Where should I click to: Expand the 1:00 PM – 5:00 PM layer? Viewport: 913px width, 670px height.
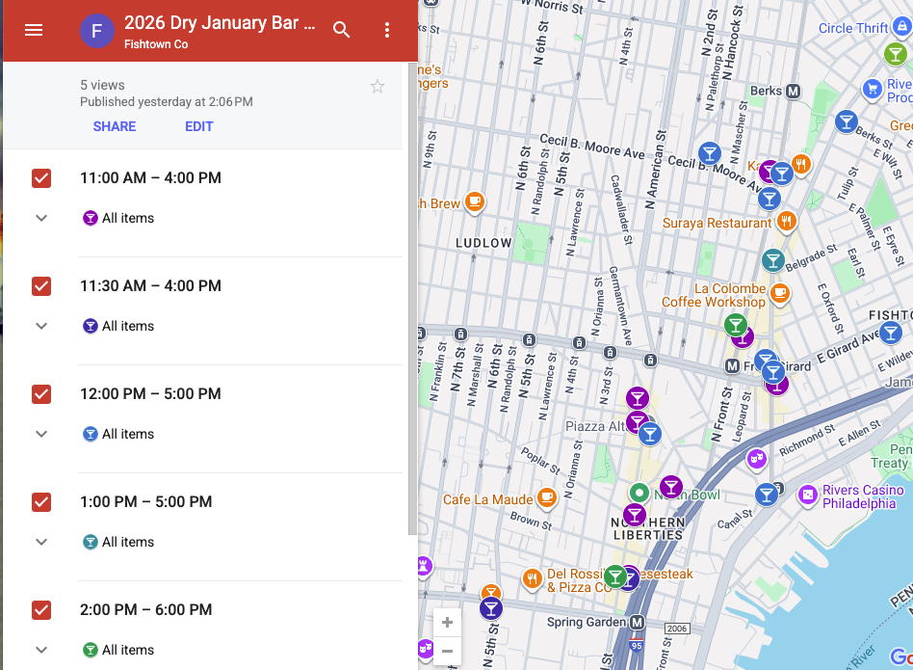tap(40, 541)
